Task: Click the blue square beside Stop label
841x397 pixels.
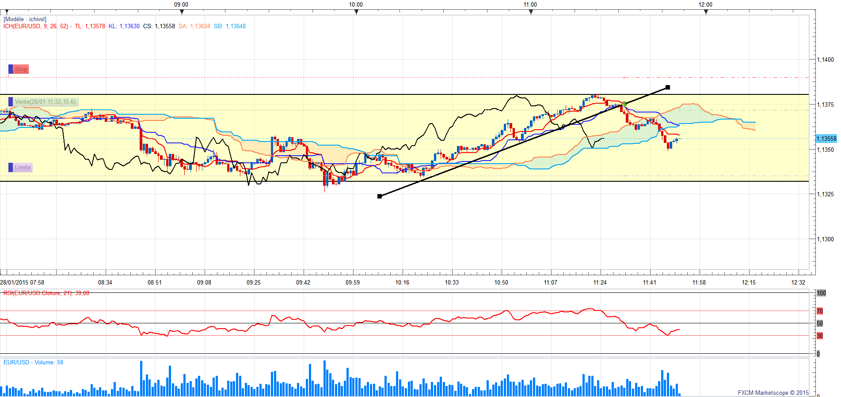Action: (11, 69)
